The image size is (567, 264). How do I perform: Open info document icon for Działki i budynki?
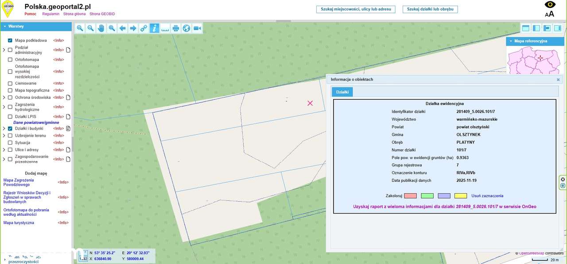tap(68, 128)
